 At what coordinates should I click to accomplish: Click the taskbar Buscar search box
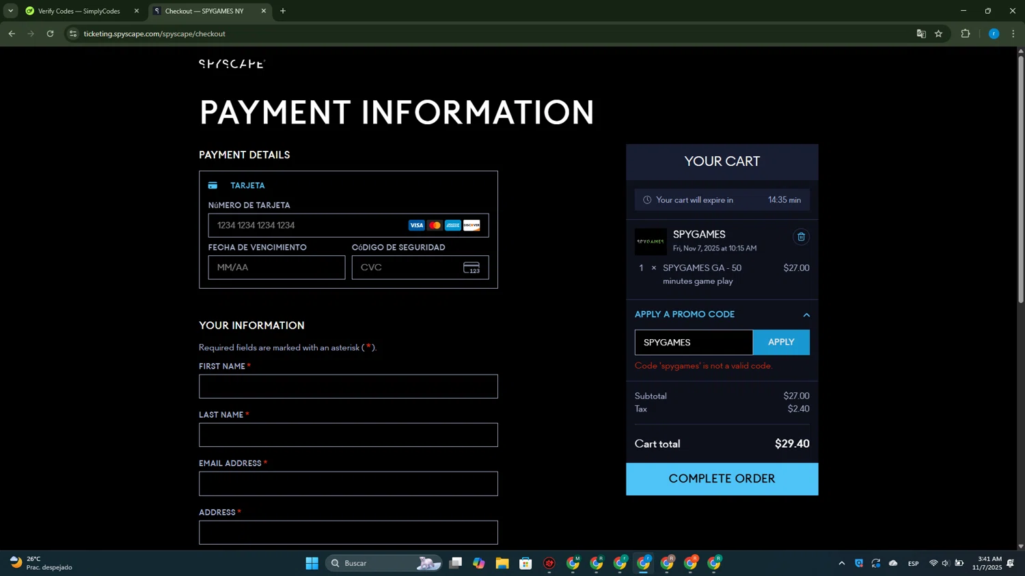(x=383, y=563)
